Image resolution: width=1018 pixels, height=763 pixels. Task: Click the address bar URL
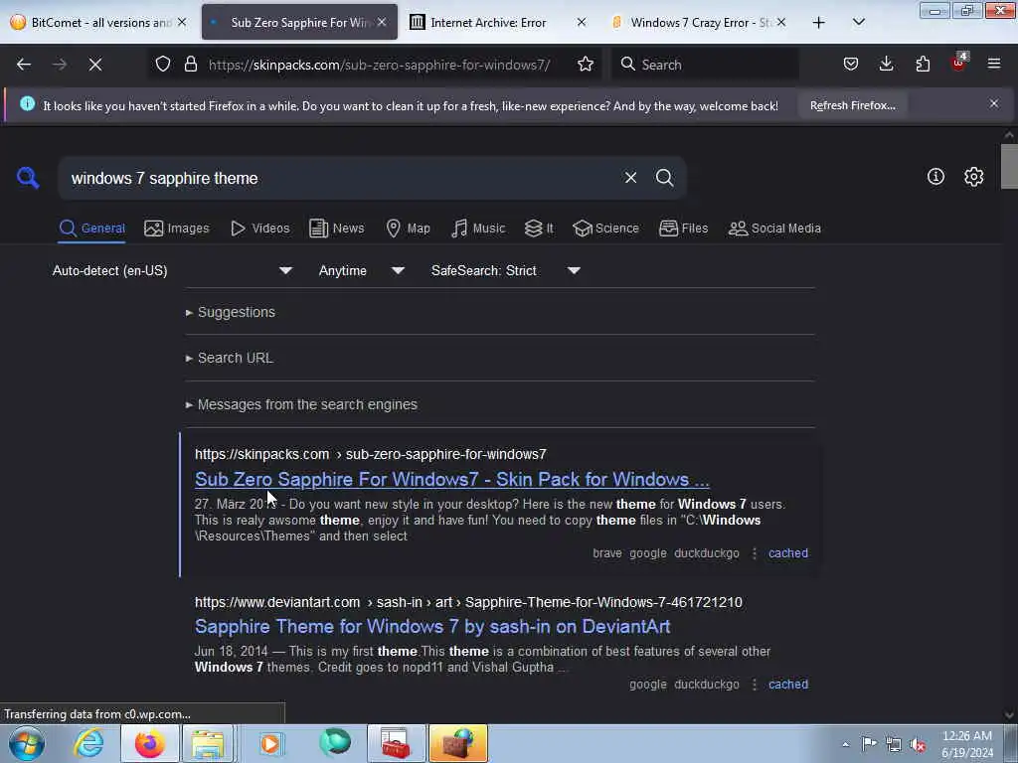coord(379,65)
